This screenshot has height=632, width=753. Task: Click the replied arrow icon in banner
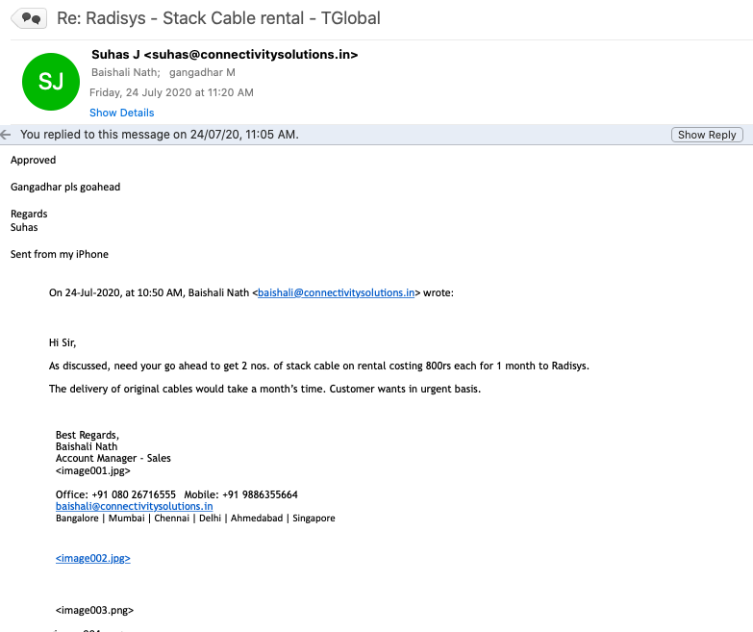(x=7, y=135)
